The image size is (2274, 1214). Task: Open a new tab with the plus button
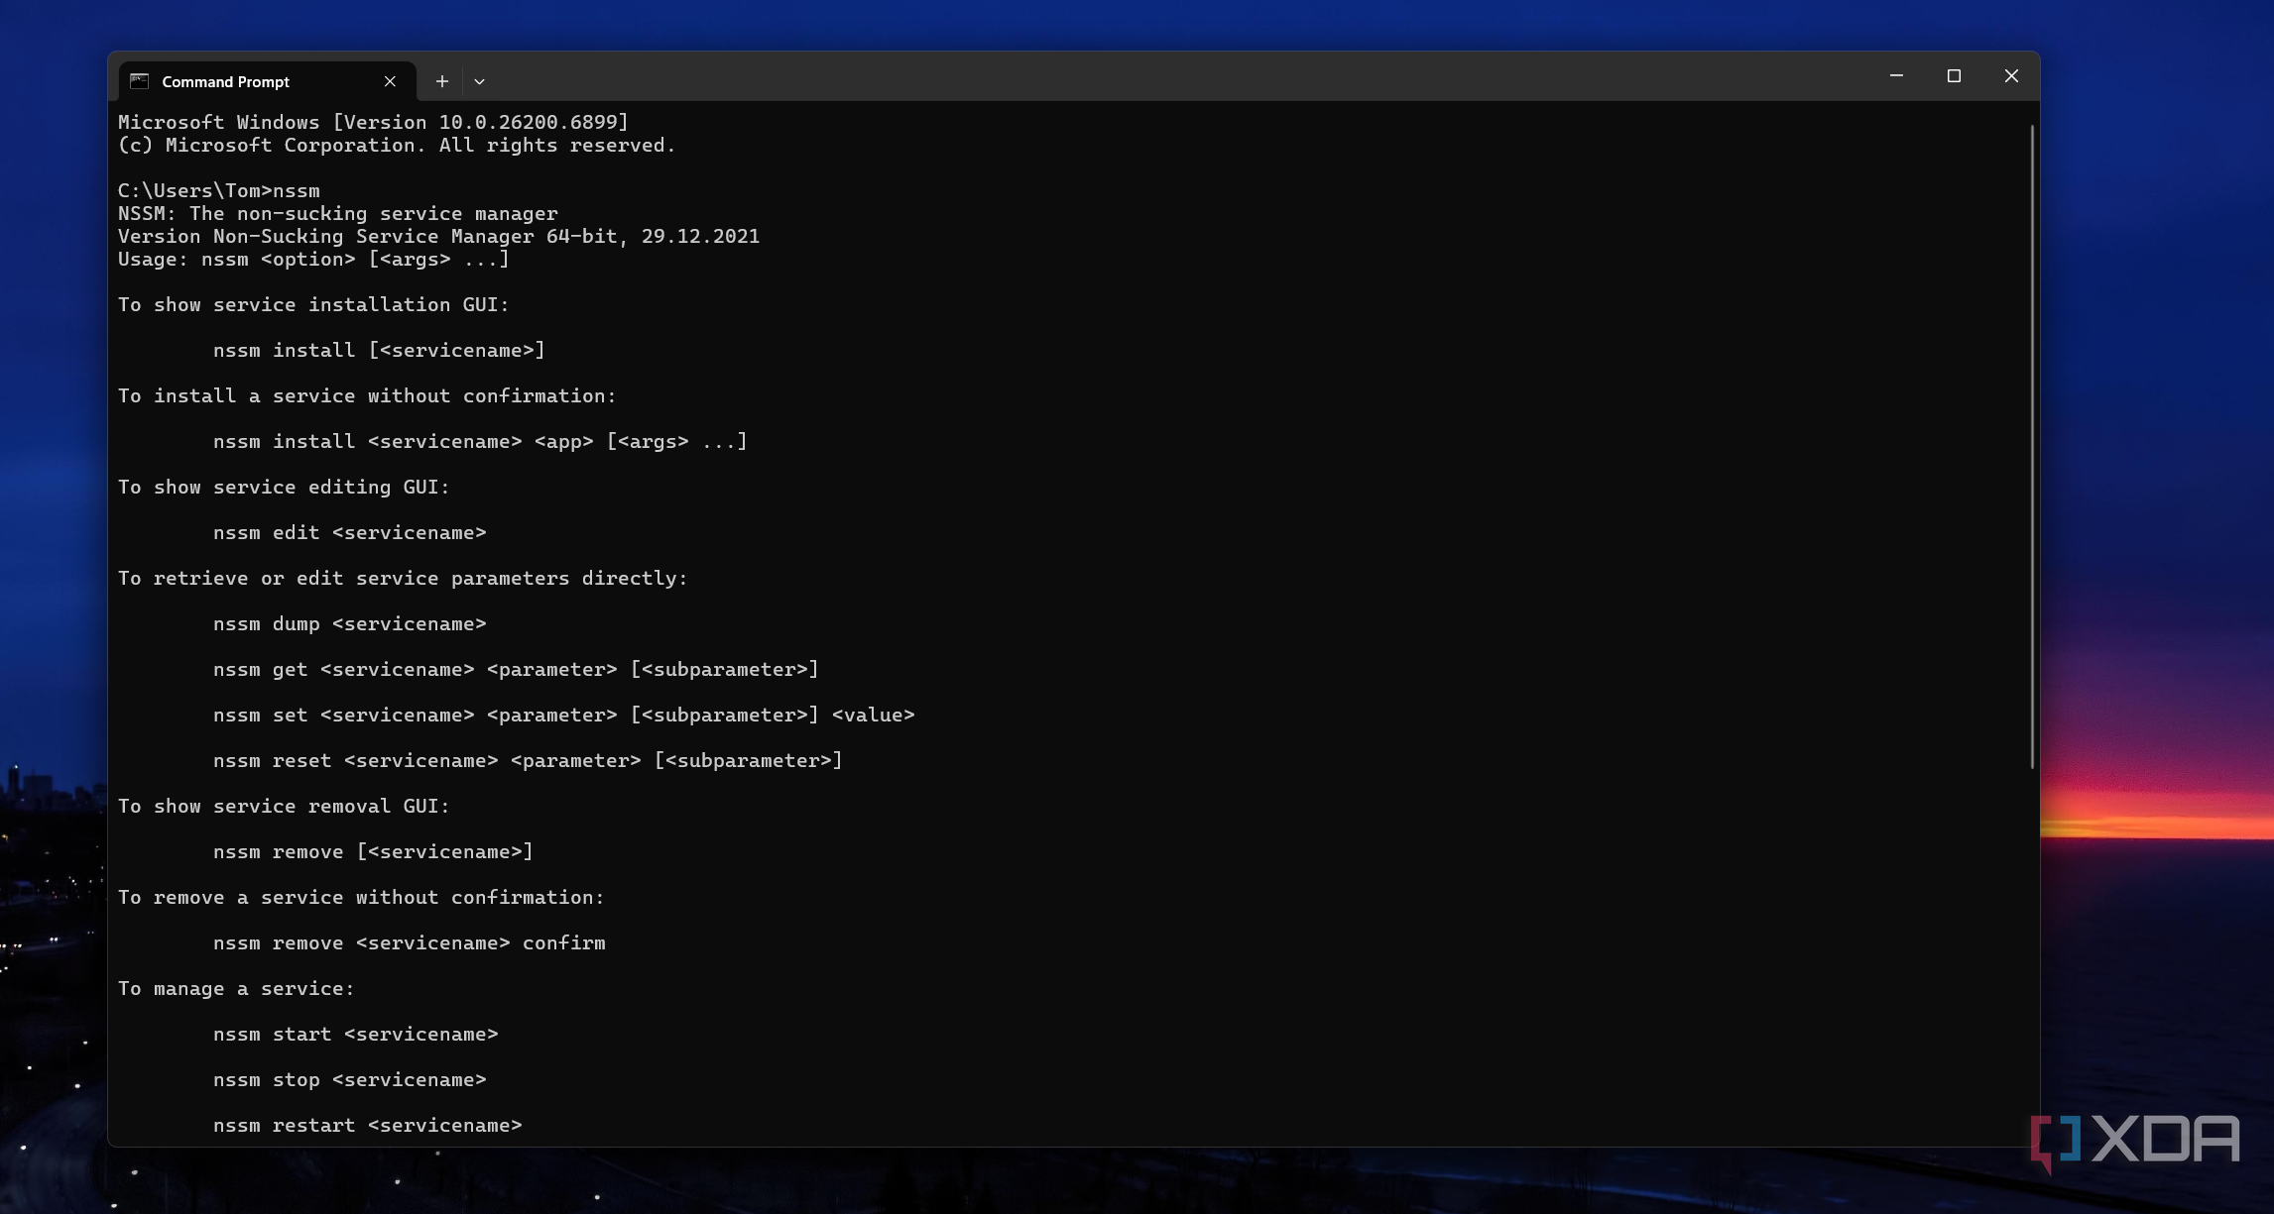point(442,81)
